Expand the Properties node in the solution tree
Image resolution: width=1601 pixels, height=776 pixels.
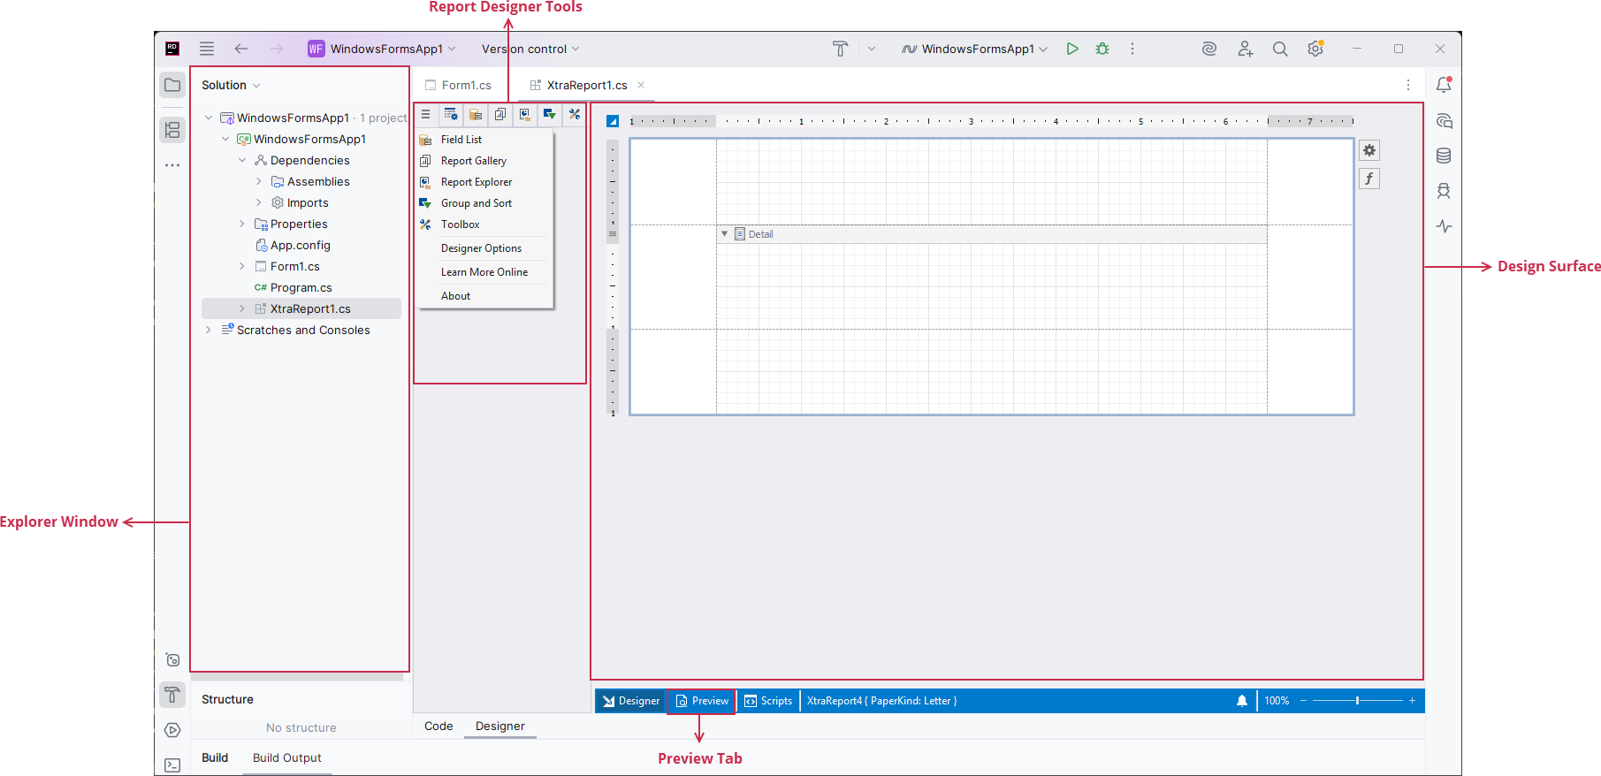pos(242,224)
